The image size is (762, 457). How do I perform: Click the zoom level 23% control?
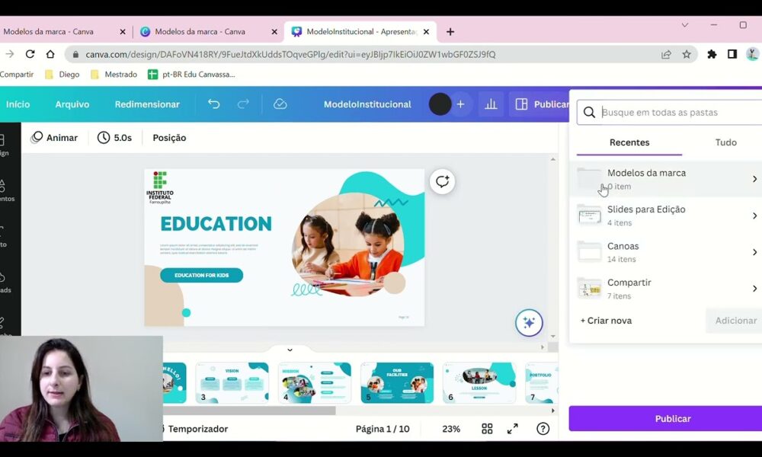451,429
